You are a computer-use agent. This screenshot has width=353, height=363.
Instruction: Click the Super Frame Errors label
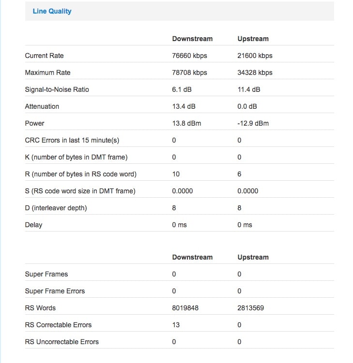tap(55, 291)
